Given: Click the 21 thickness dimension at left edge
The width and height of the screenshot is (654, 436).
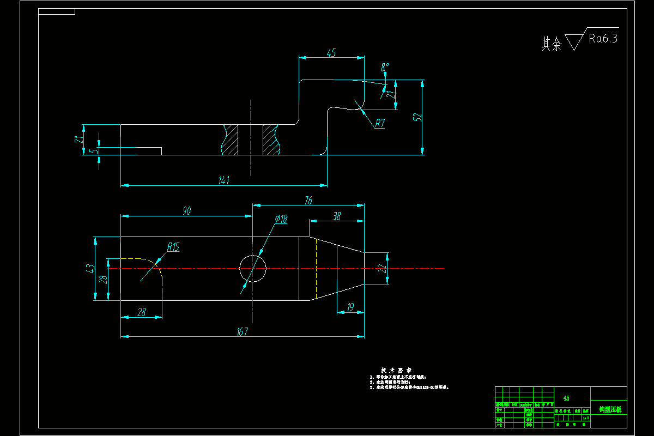Looking at the screenshot, I should 78,140.
